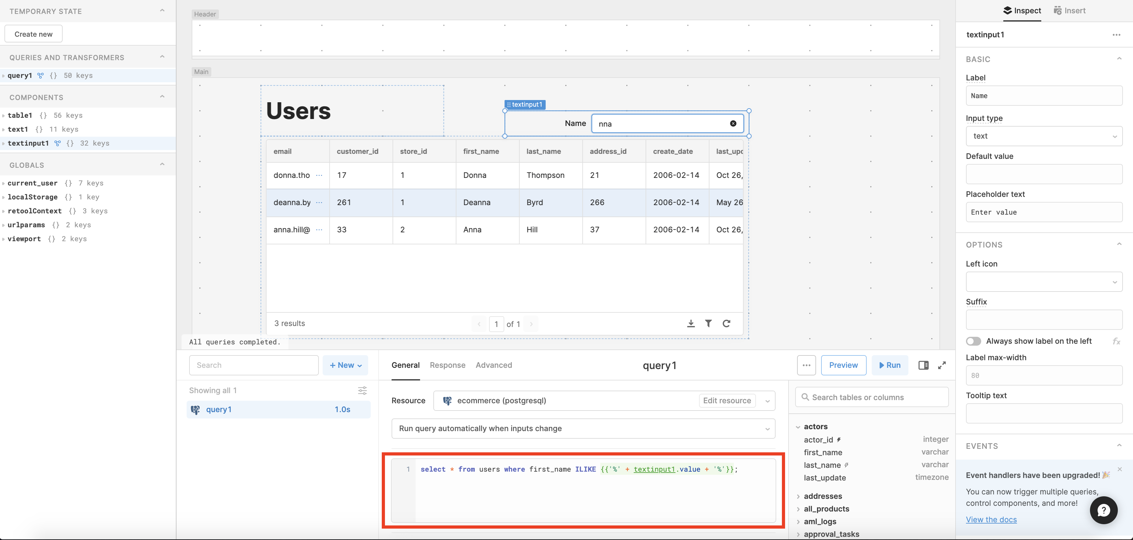Click the fx icon beside label toggle

click(x=1116, y=341)
